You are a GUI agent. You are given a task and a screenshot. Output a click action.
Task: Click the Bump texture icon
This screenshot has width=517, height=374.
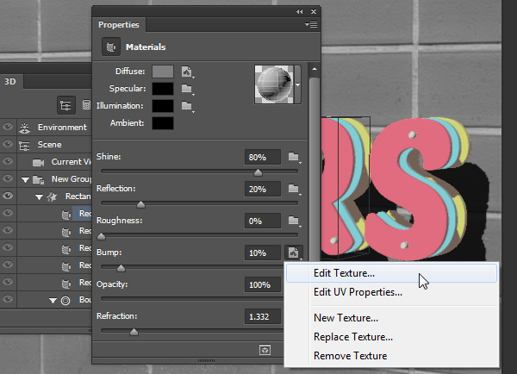294,252
